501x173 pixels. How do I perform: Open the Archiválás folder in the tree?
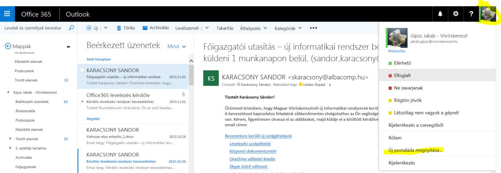pos(24,157)
